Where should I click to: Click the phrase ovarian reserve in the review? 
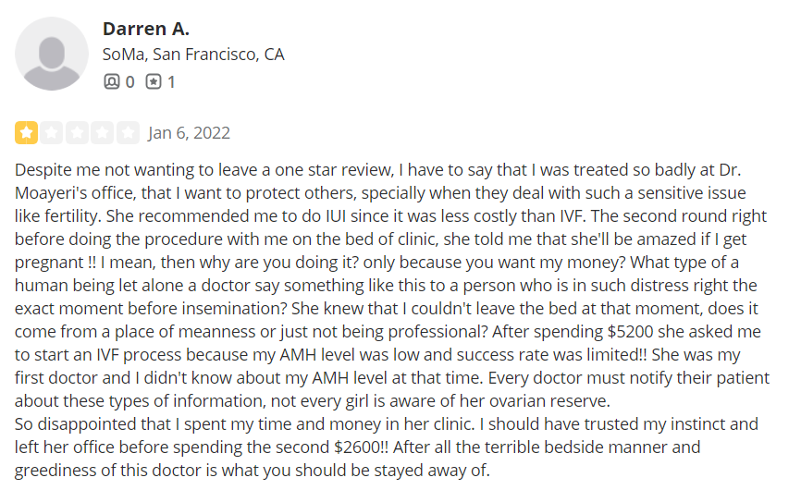(549, 401)
